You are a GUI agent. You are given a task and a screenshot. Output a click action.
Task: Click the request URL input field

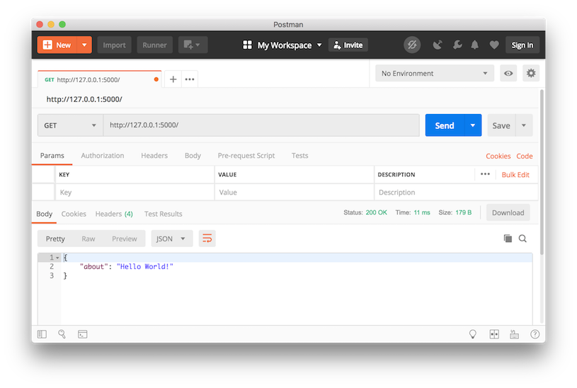[261, 125]
